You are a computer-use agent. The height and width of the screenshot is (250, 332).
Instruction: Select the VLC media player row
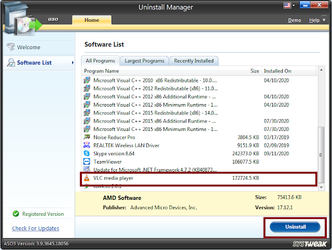pyautogui.click(x=199, y=178)
